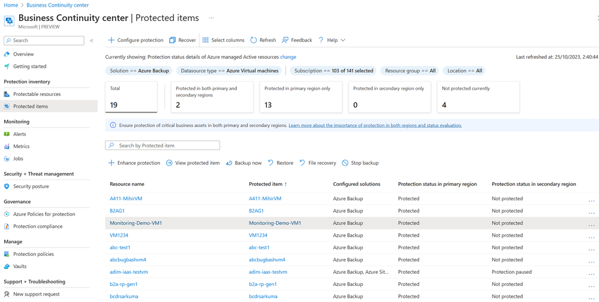The width and height of the screenshot is (599, 302).
Task: Edit the Subscription filter pill
Action: [334, 71]
